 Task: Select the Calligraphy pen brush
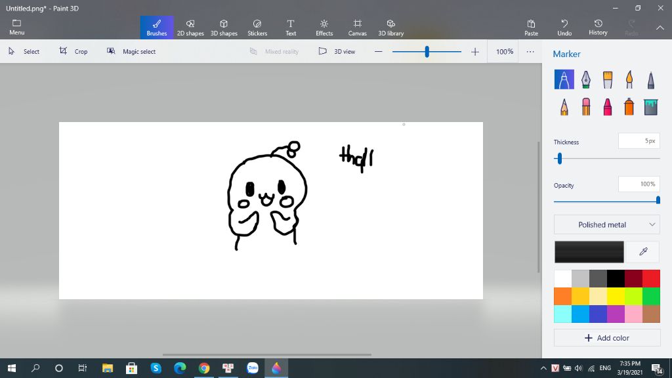pyautogui.click(x=586, y=79)
